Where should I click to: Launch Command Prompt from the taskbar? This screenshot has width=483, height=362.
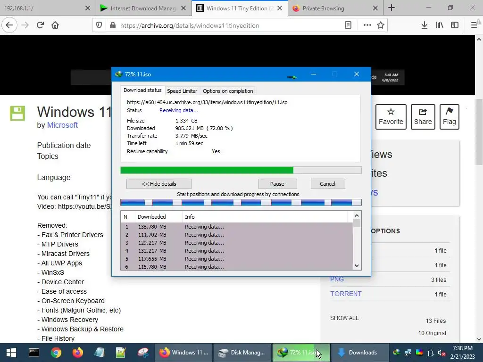tap(34, 353)
